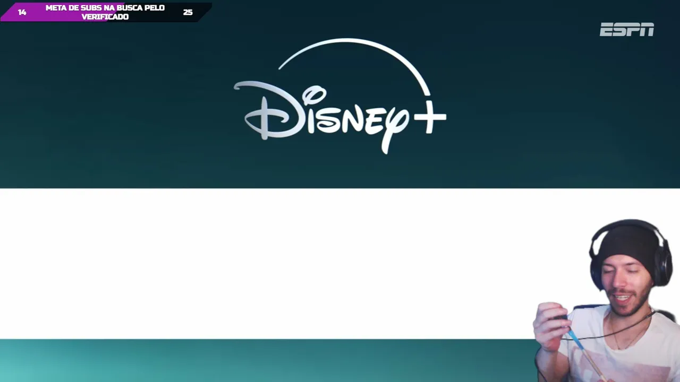
Task: Click the ESPN logo
Action: point(627,30)
